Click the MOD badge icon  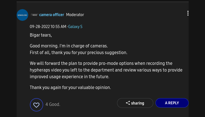35,15
